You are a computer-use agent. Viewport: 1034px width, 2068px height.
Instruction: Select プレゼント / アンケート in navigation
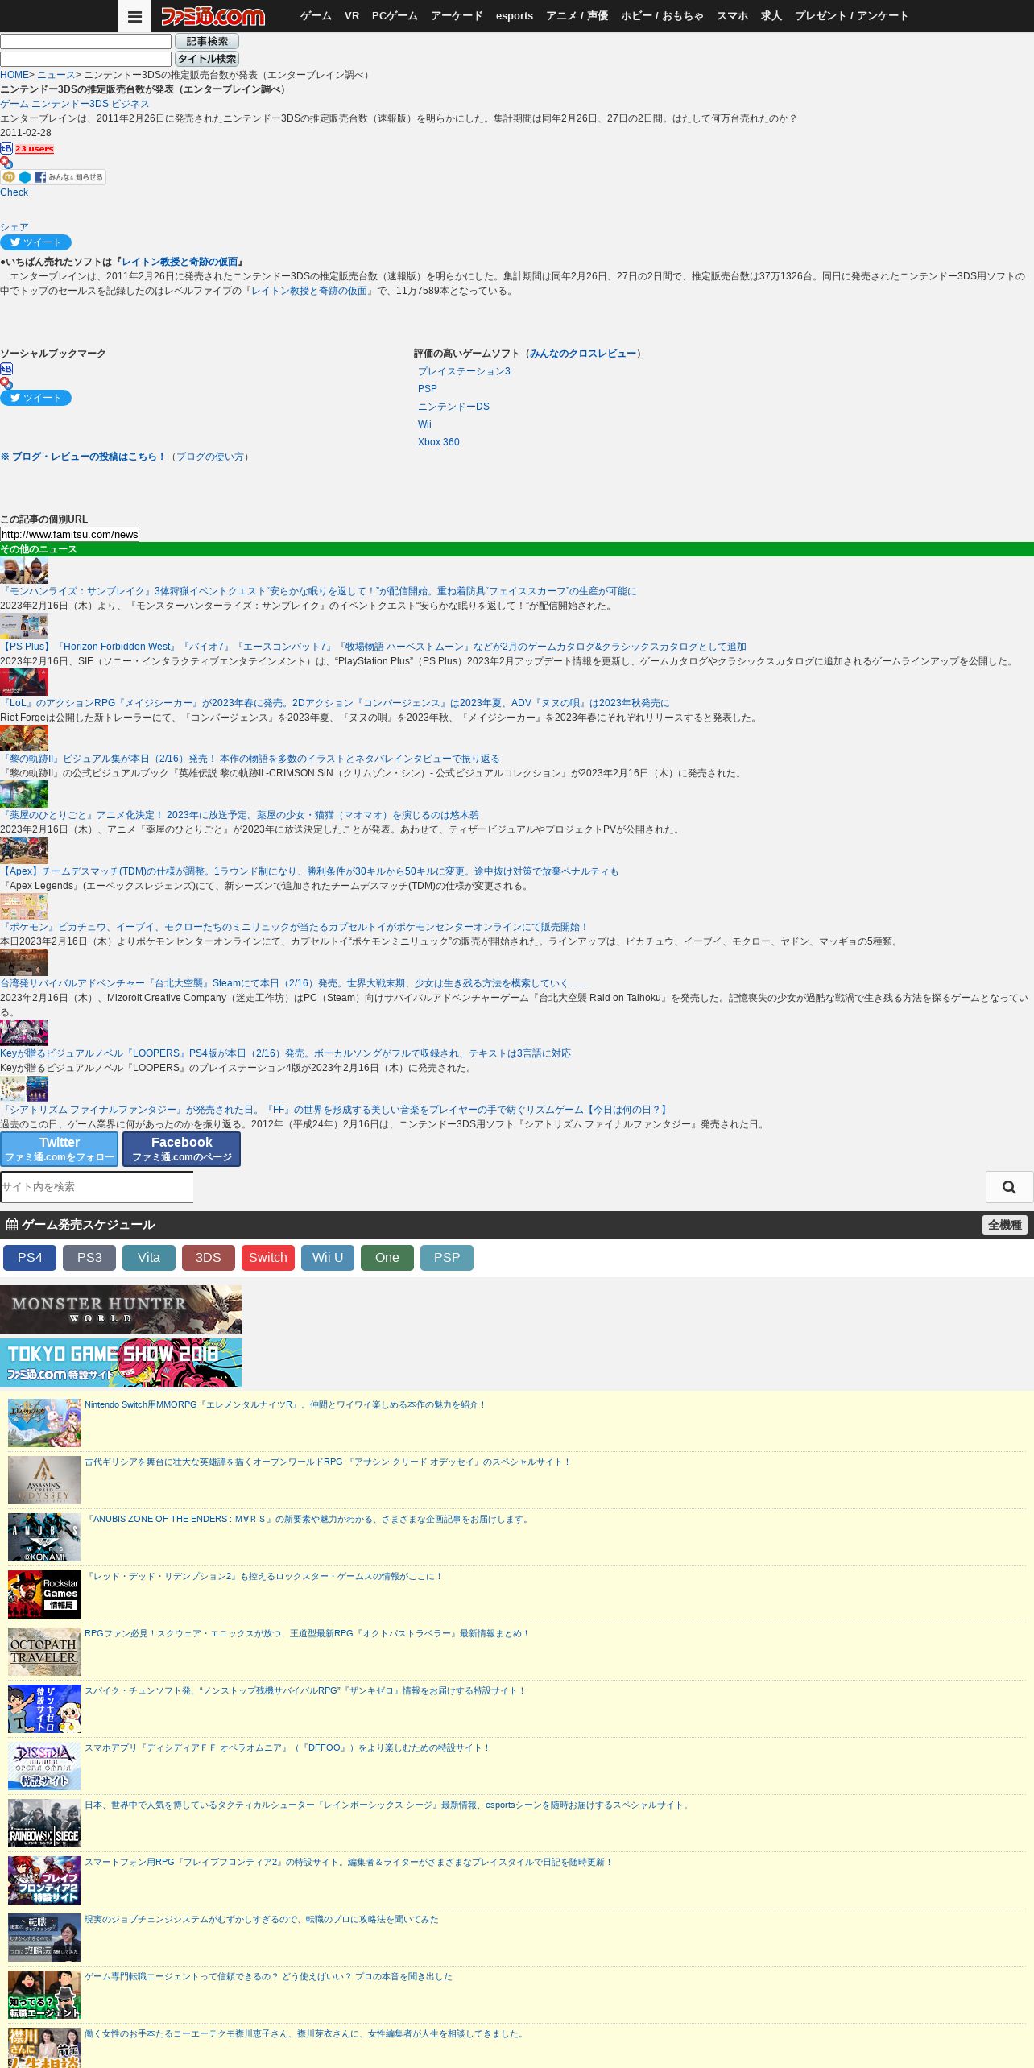(851, 16)
